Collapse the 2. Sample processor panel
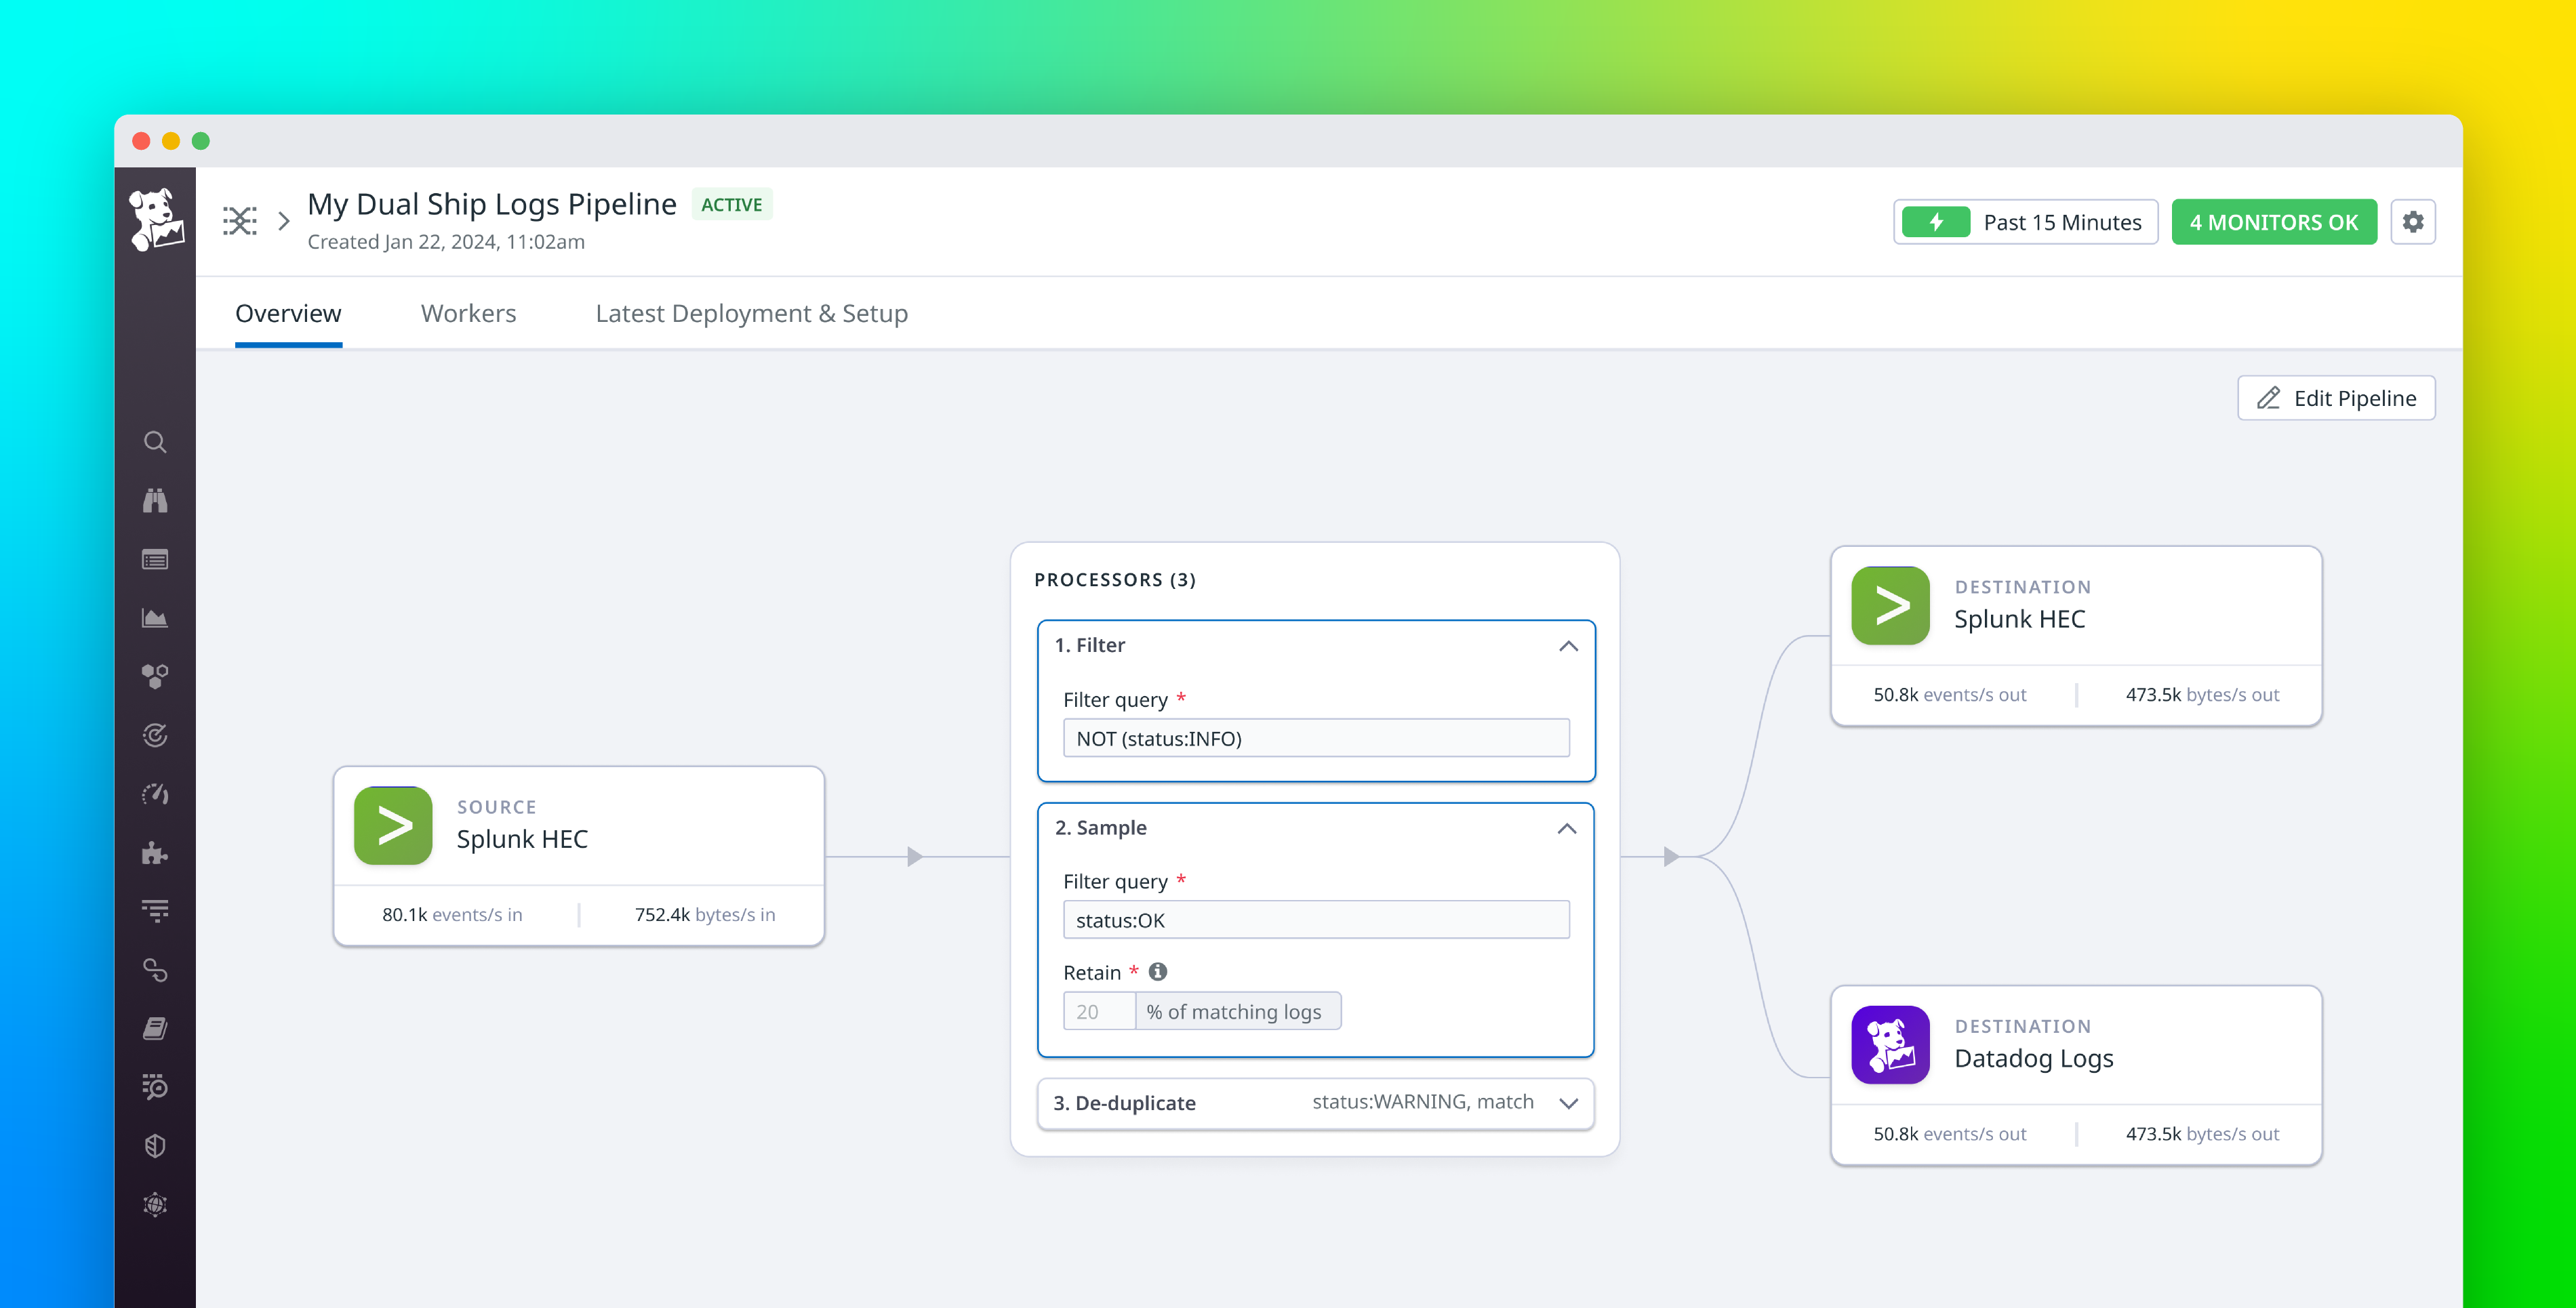Image resolution: width=2576 pixels, height=1308 pixels. click(1569, 828)
